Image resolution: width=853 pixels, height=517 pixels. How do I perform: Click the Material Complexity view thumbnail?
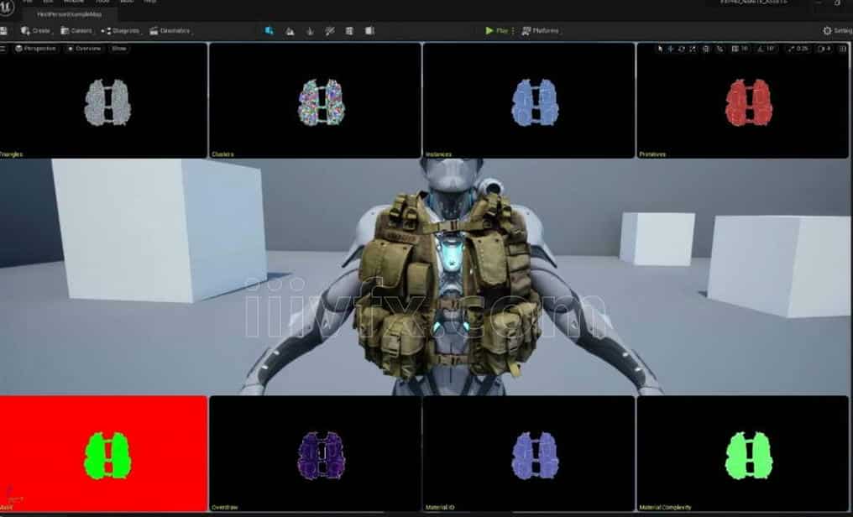(x=742, y=453)
